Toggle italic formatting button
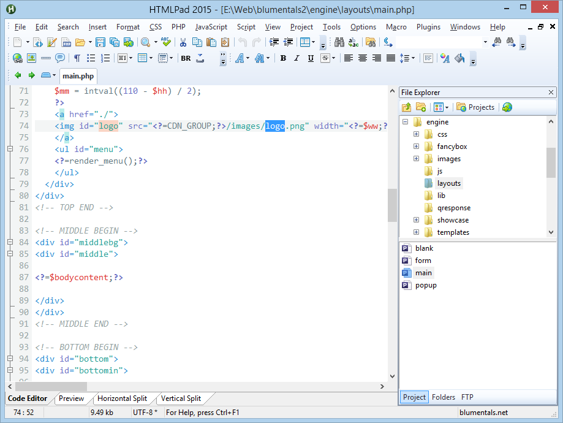Image resolution: width=563 pixels, height=423 pixels. (x=297, y=58)
